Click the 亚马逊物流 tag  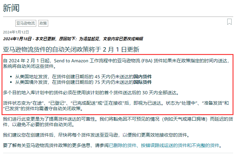coord(26,23)
